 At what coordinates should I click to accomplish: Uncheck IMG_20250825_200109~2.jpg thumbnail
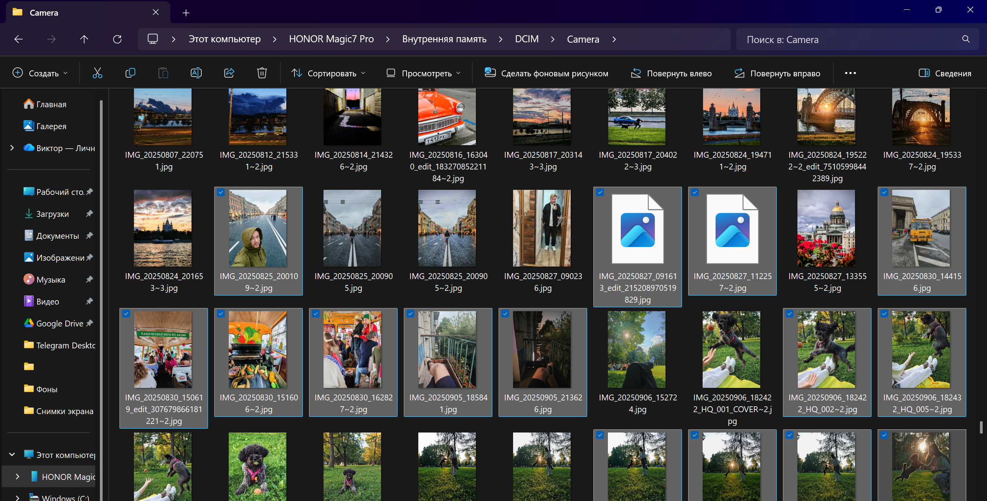pyautogui.click(x=221, y=193)
